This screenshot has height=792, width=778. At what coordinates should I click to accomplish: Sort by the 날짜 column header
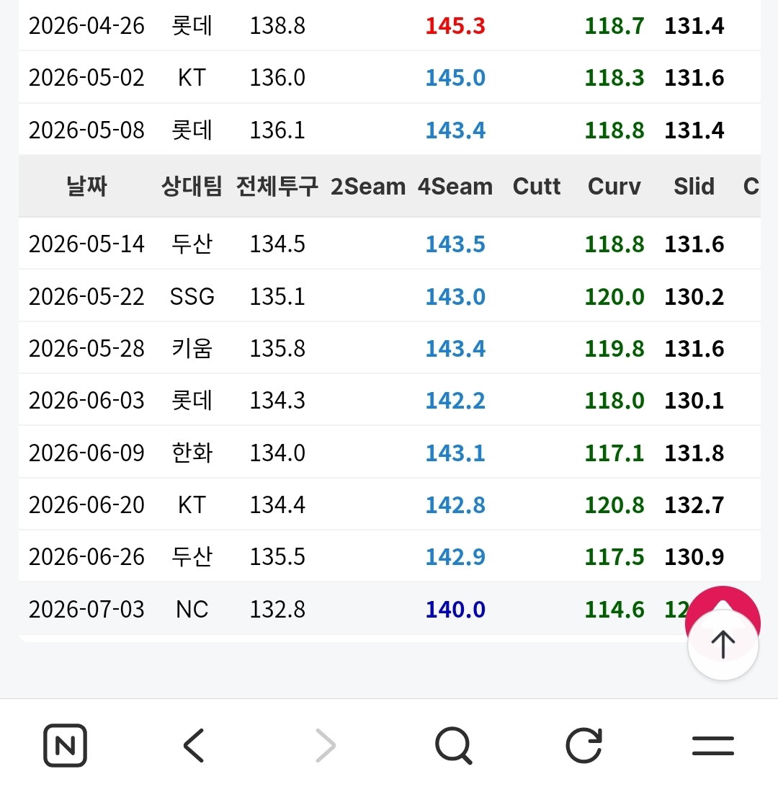click(x=86, y=187)
